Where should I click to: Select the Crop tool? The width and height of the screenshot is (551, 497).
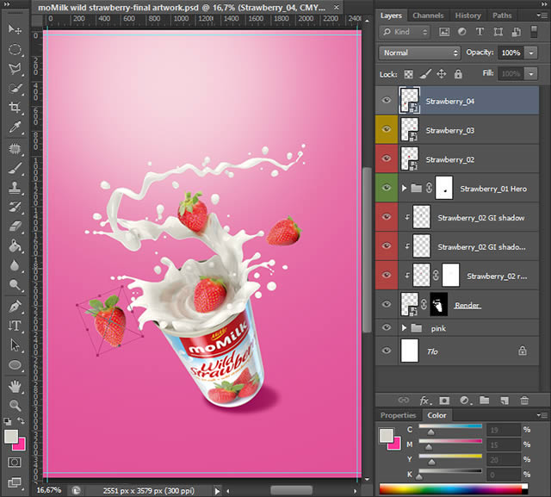pyautogui.click(x=15, y=107)
